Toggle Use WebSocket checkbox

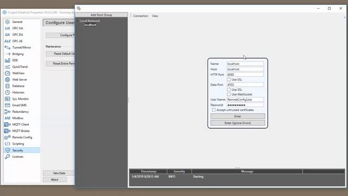pos(228,94)
